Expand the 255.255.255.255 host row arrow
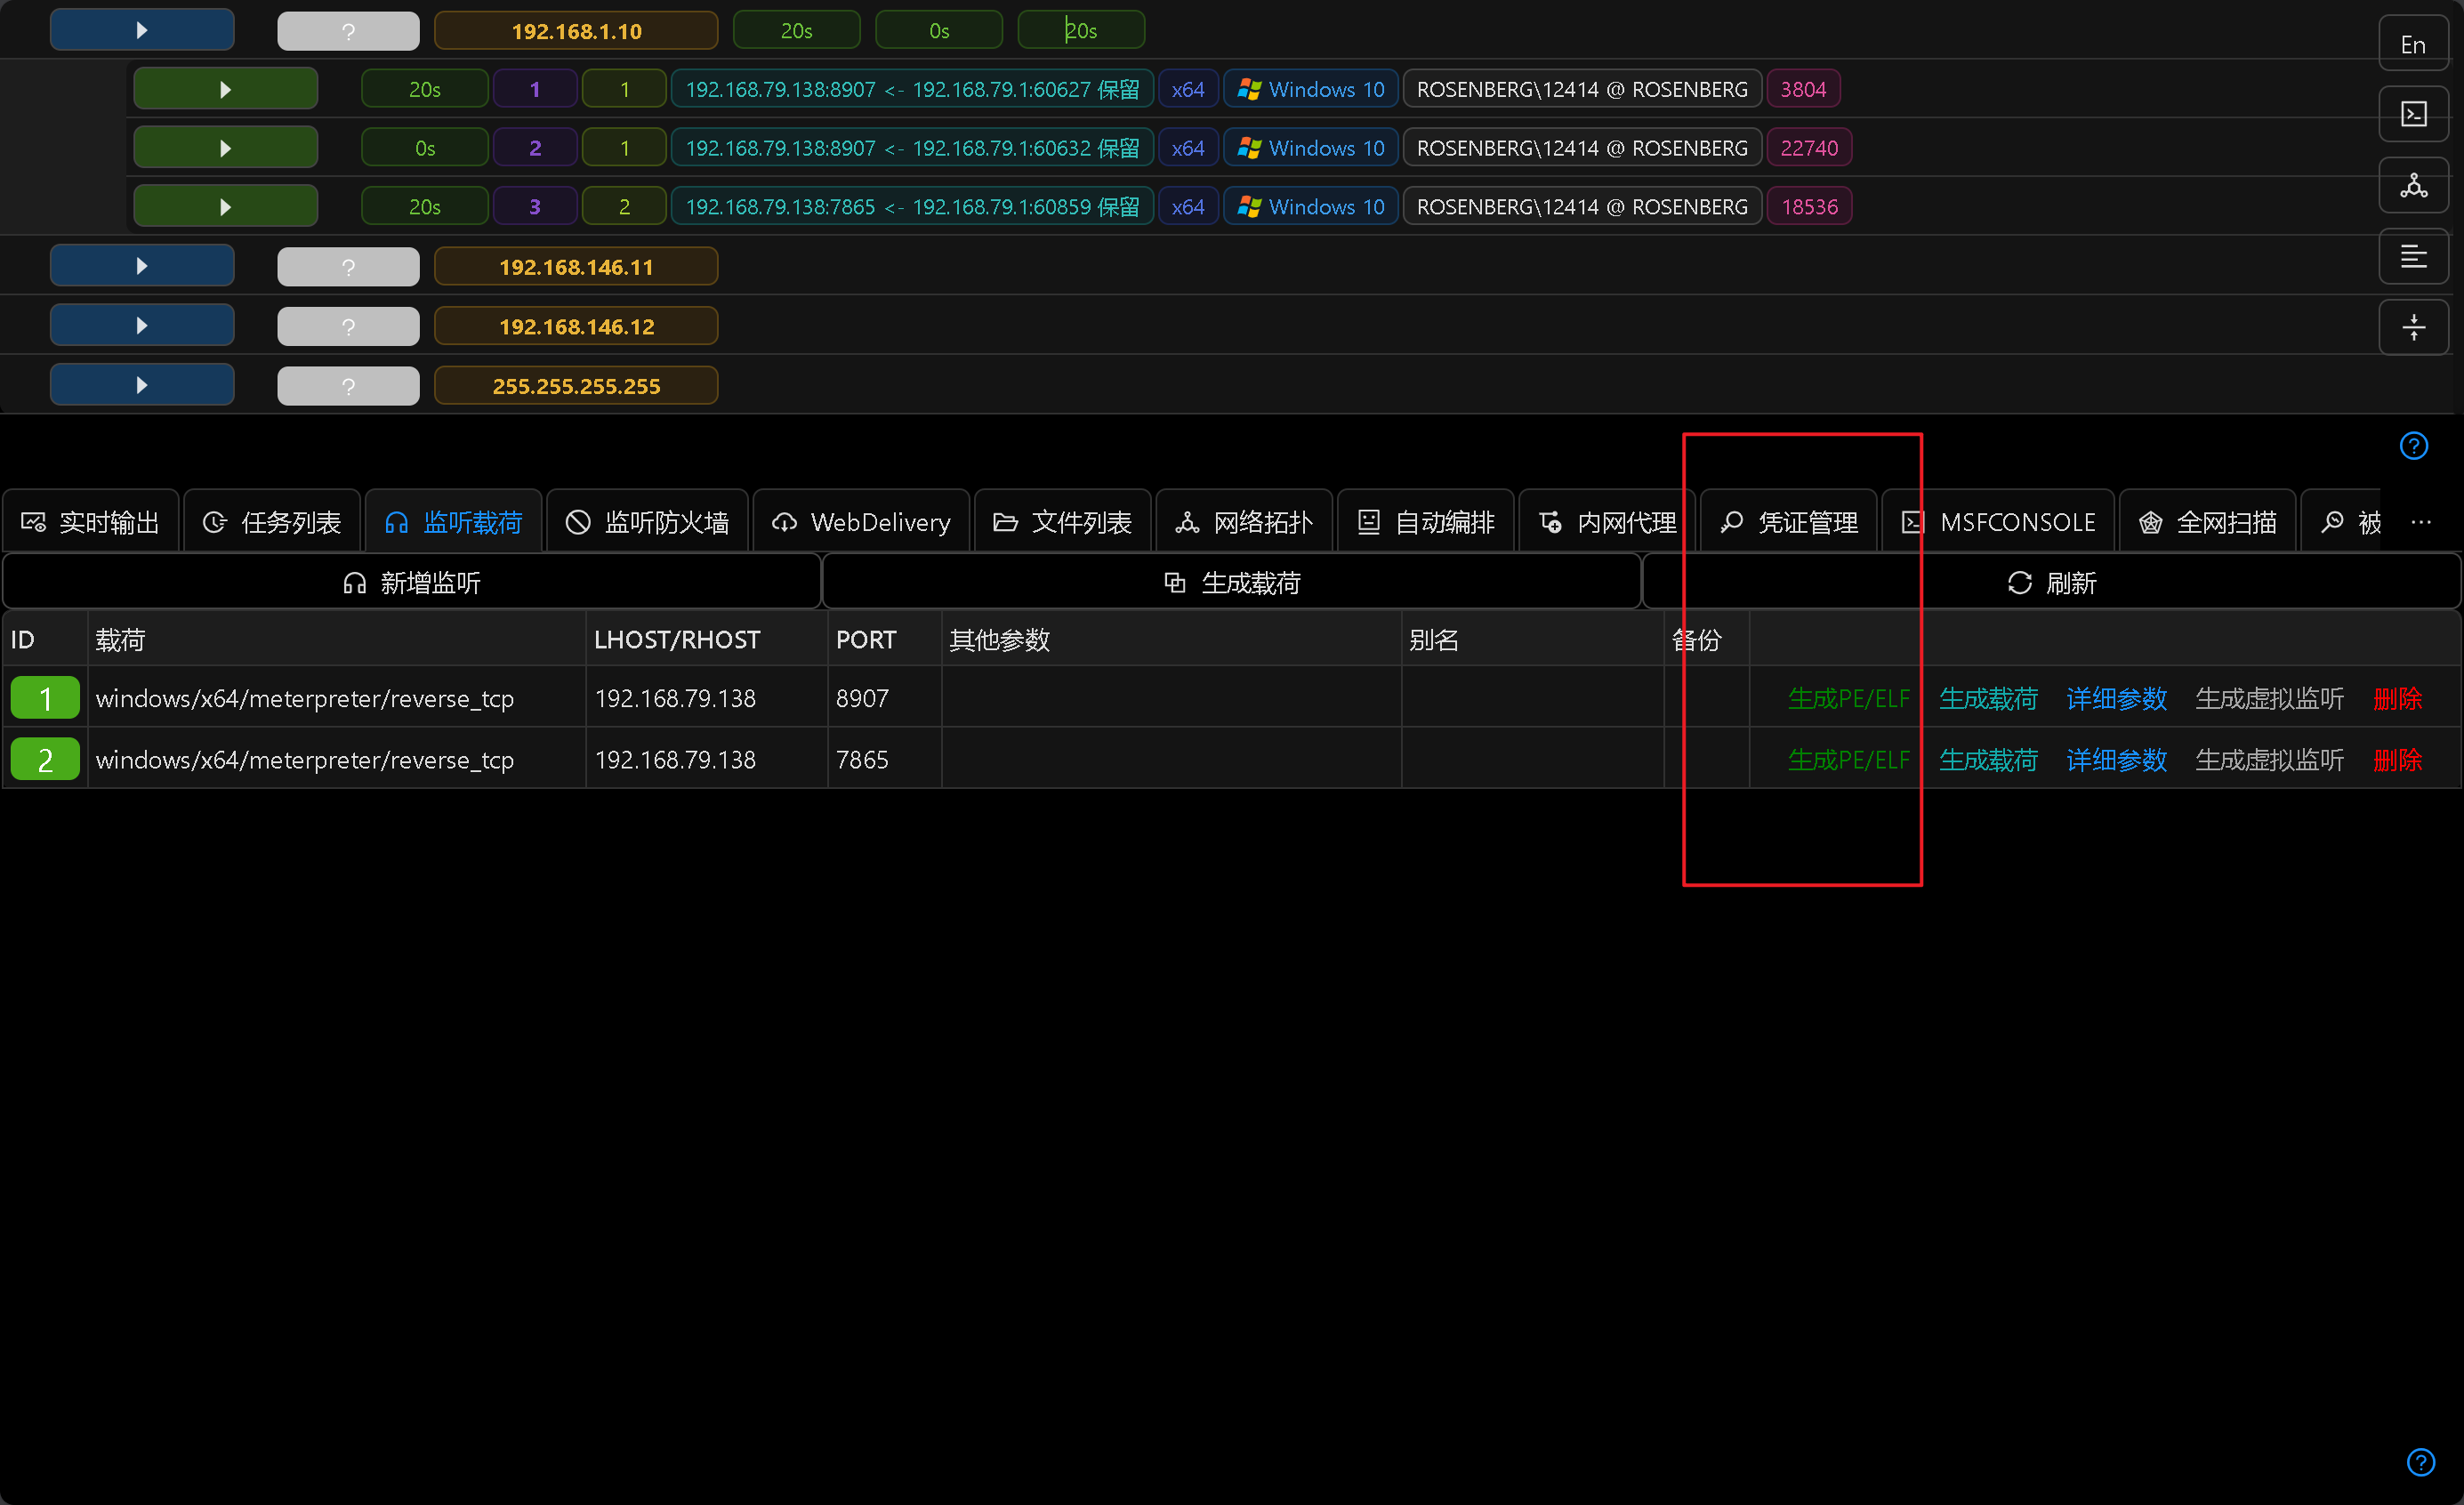Image resolution: width=2464 pixels, height=1505 pixels. click(x=142, y=385)
